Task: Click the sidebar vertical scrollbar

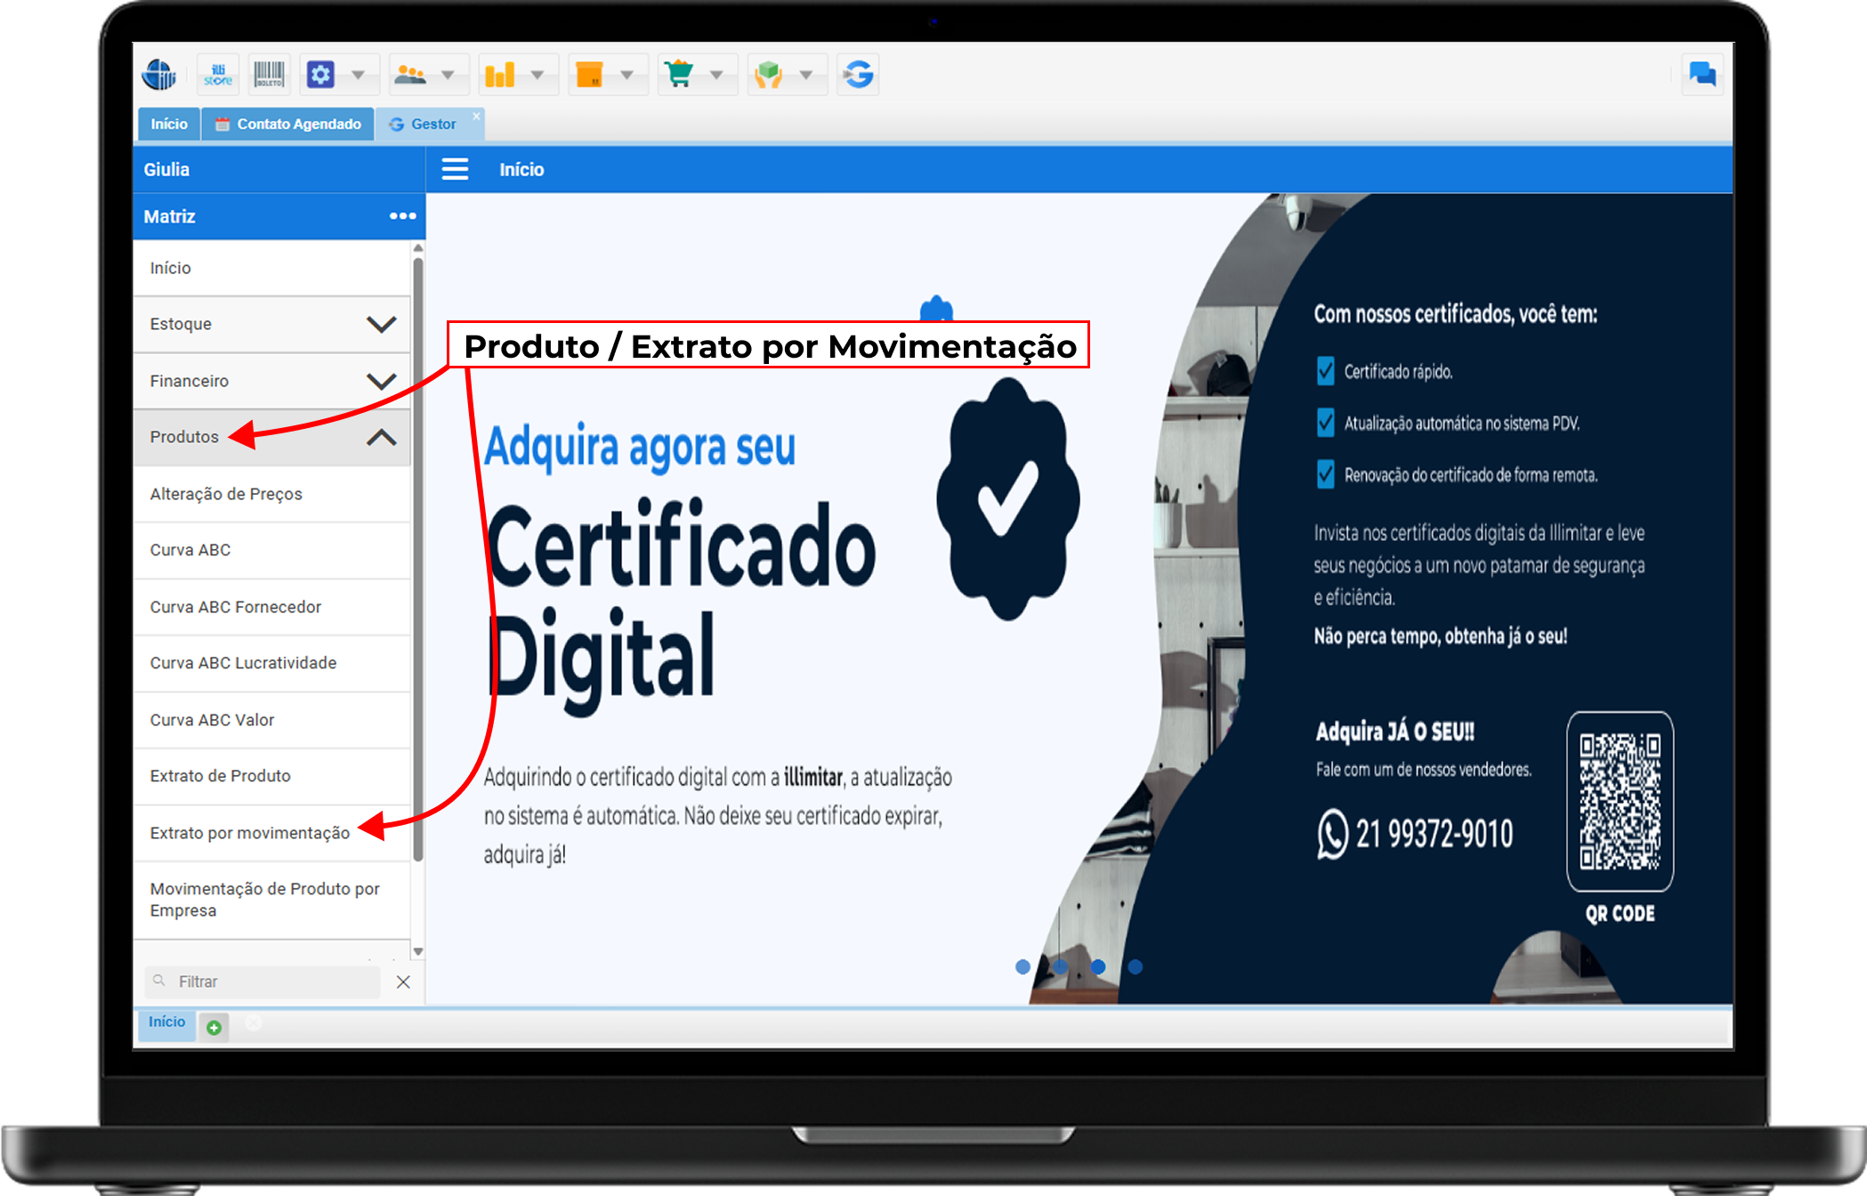Action: point(417,561)
